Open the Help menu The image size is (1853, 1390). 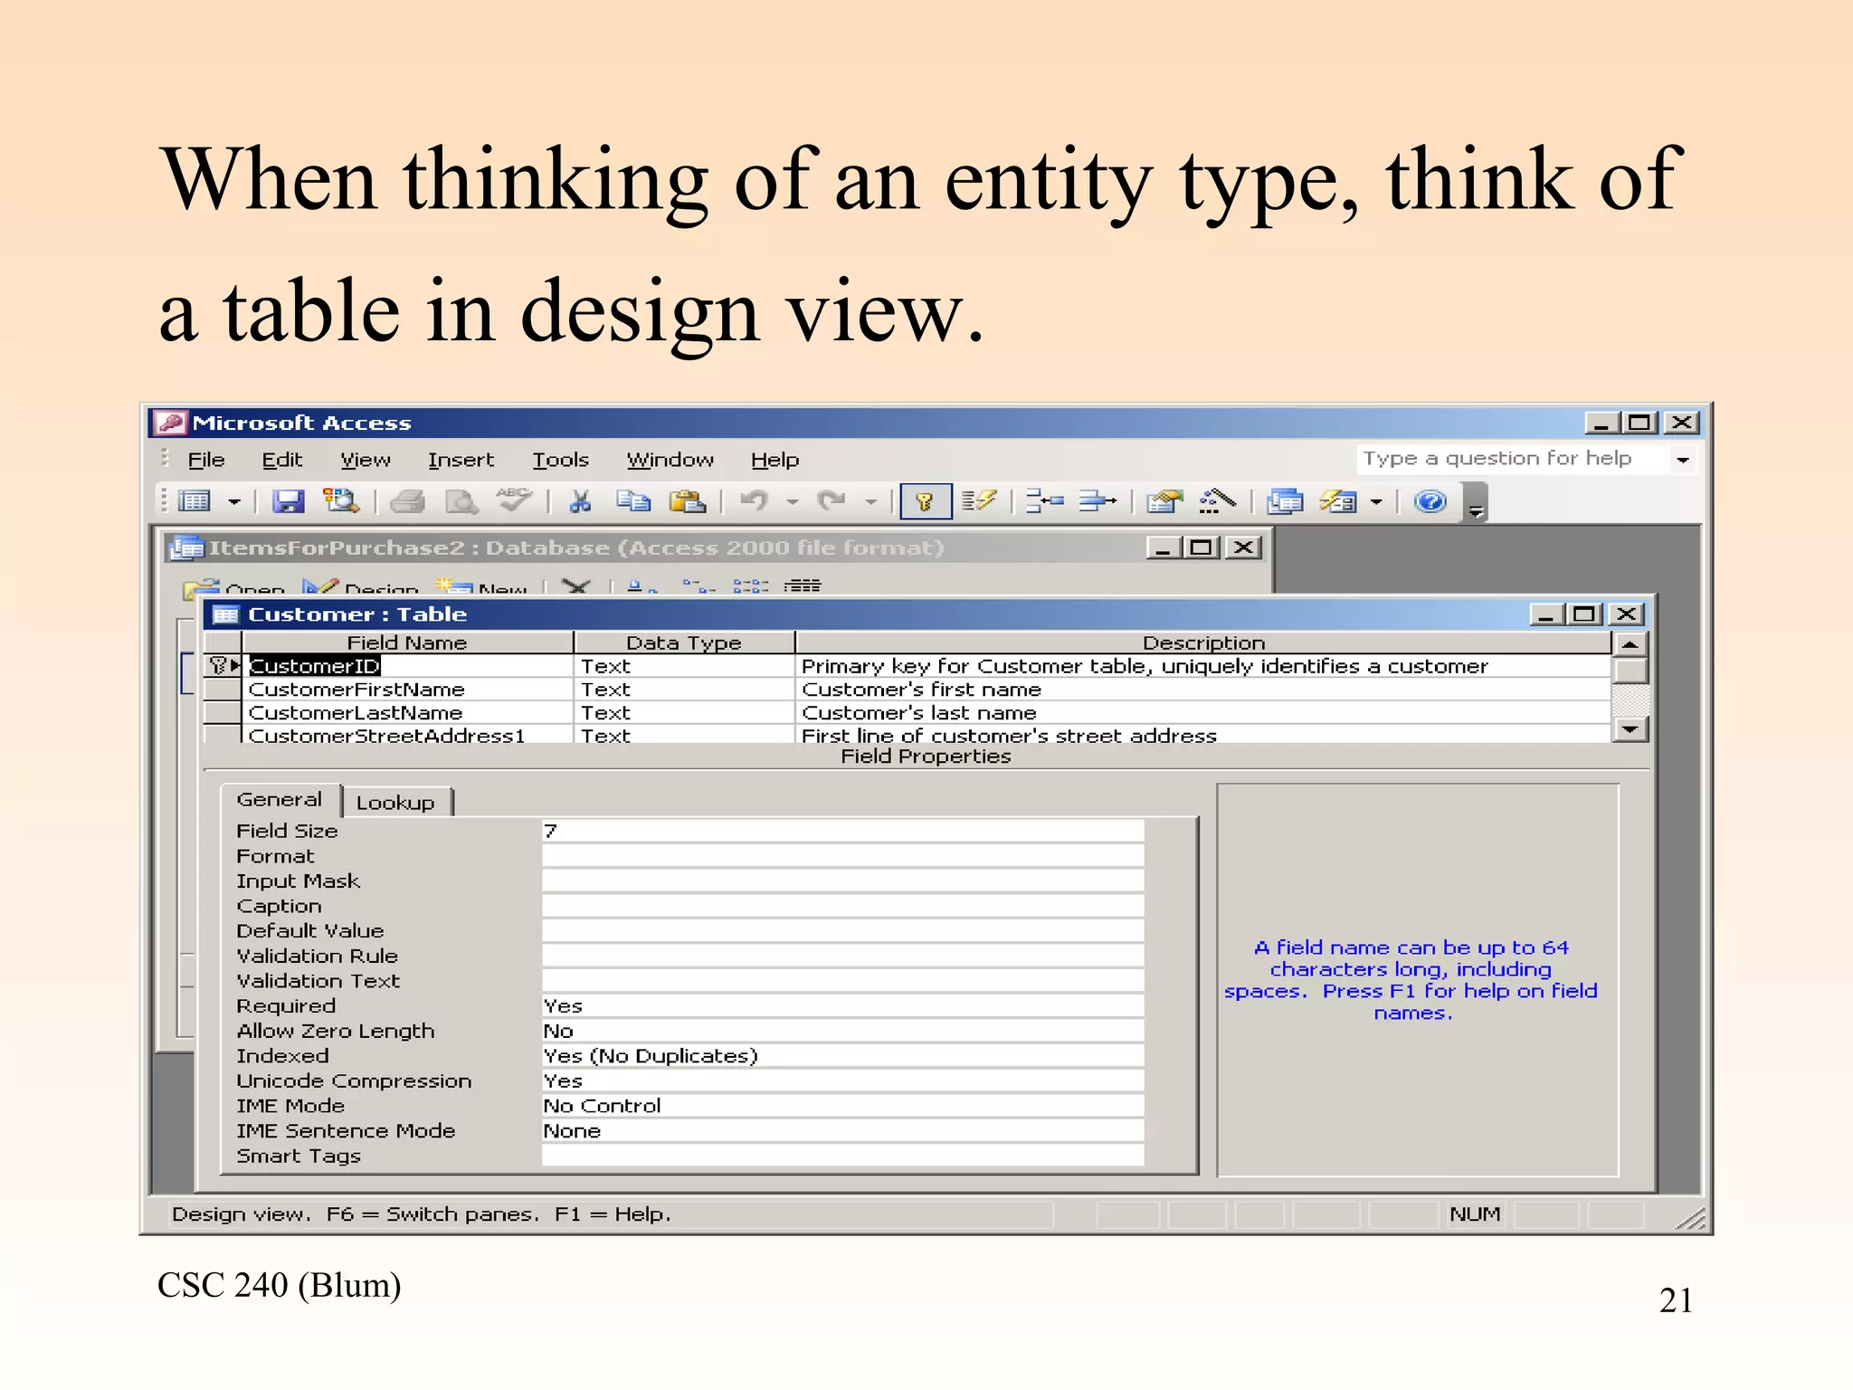click(x=774, y=460)
